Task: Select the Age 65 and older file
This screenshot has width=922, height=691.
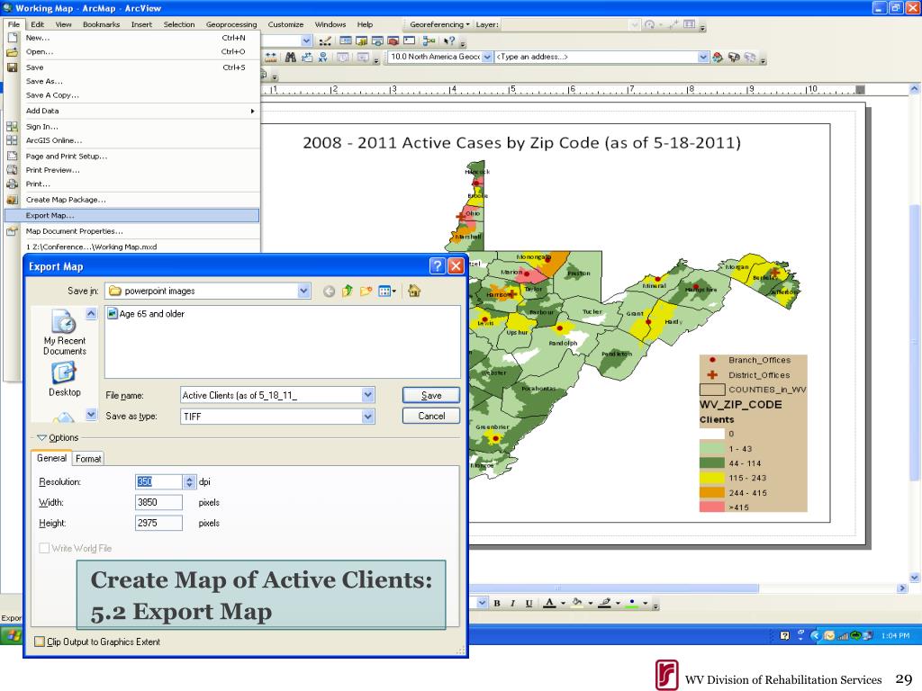Action: [146, 314]
